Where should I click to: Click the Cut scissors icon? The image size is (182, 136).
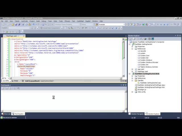23,24
